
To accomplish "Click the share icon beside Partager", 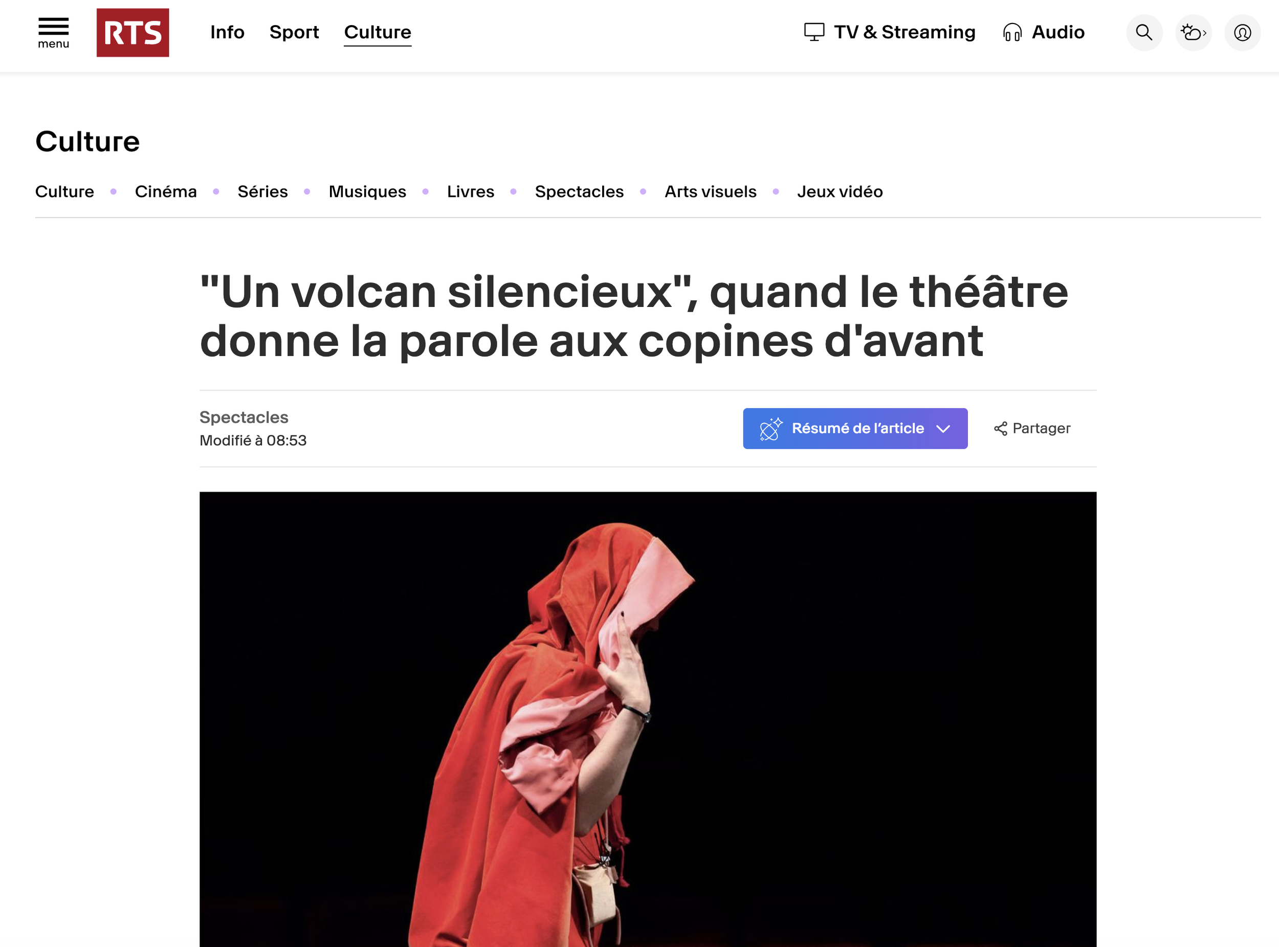I will [x=1000, y=429].
